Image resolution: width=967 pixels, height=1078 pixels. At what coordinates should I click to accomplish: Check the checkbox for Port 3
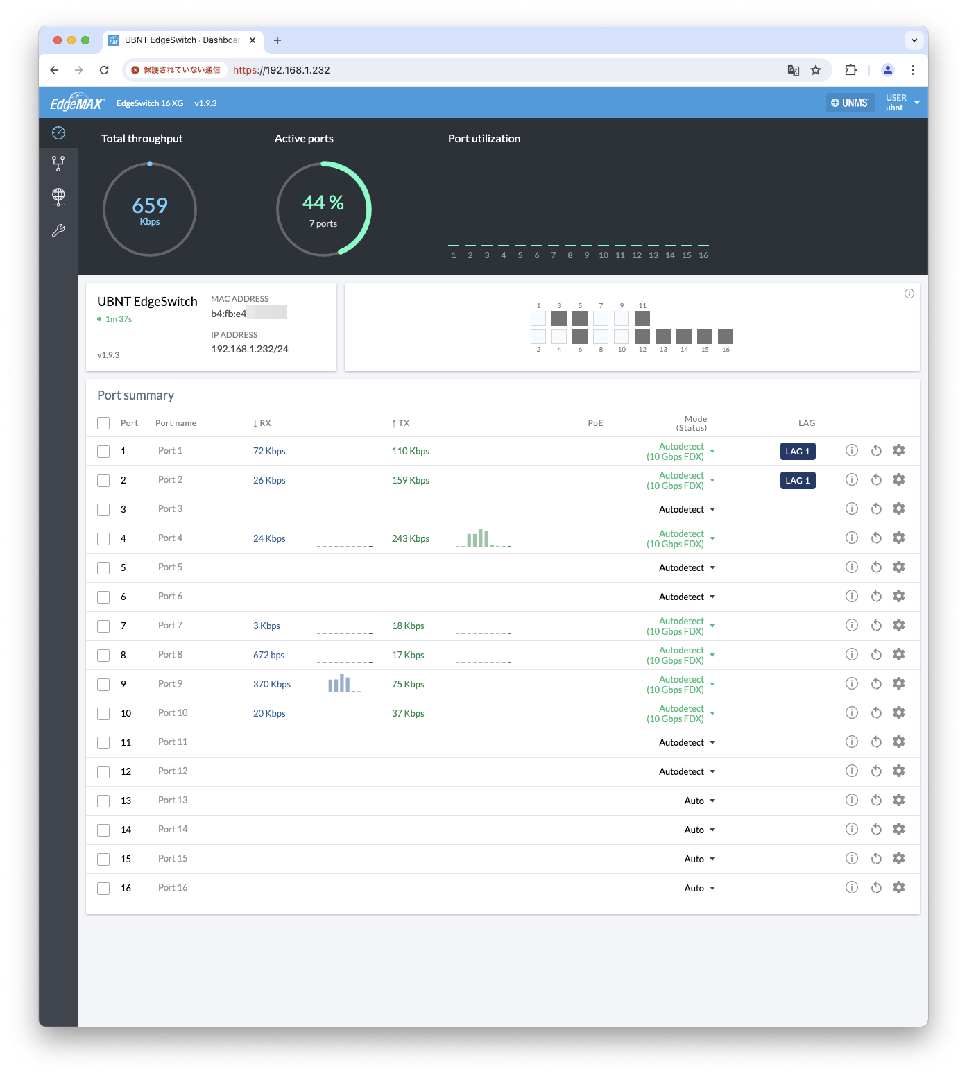(103, 510)
